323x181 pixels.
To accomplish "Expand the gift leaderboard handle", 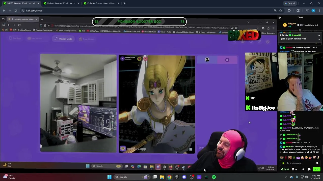I will click(300, 31).
